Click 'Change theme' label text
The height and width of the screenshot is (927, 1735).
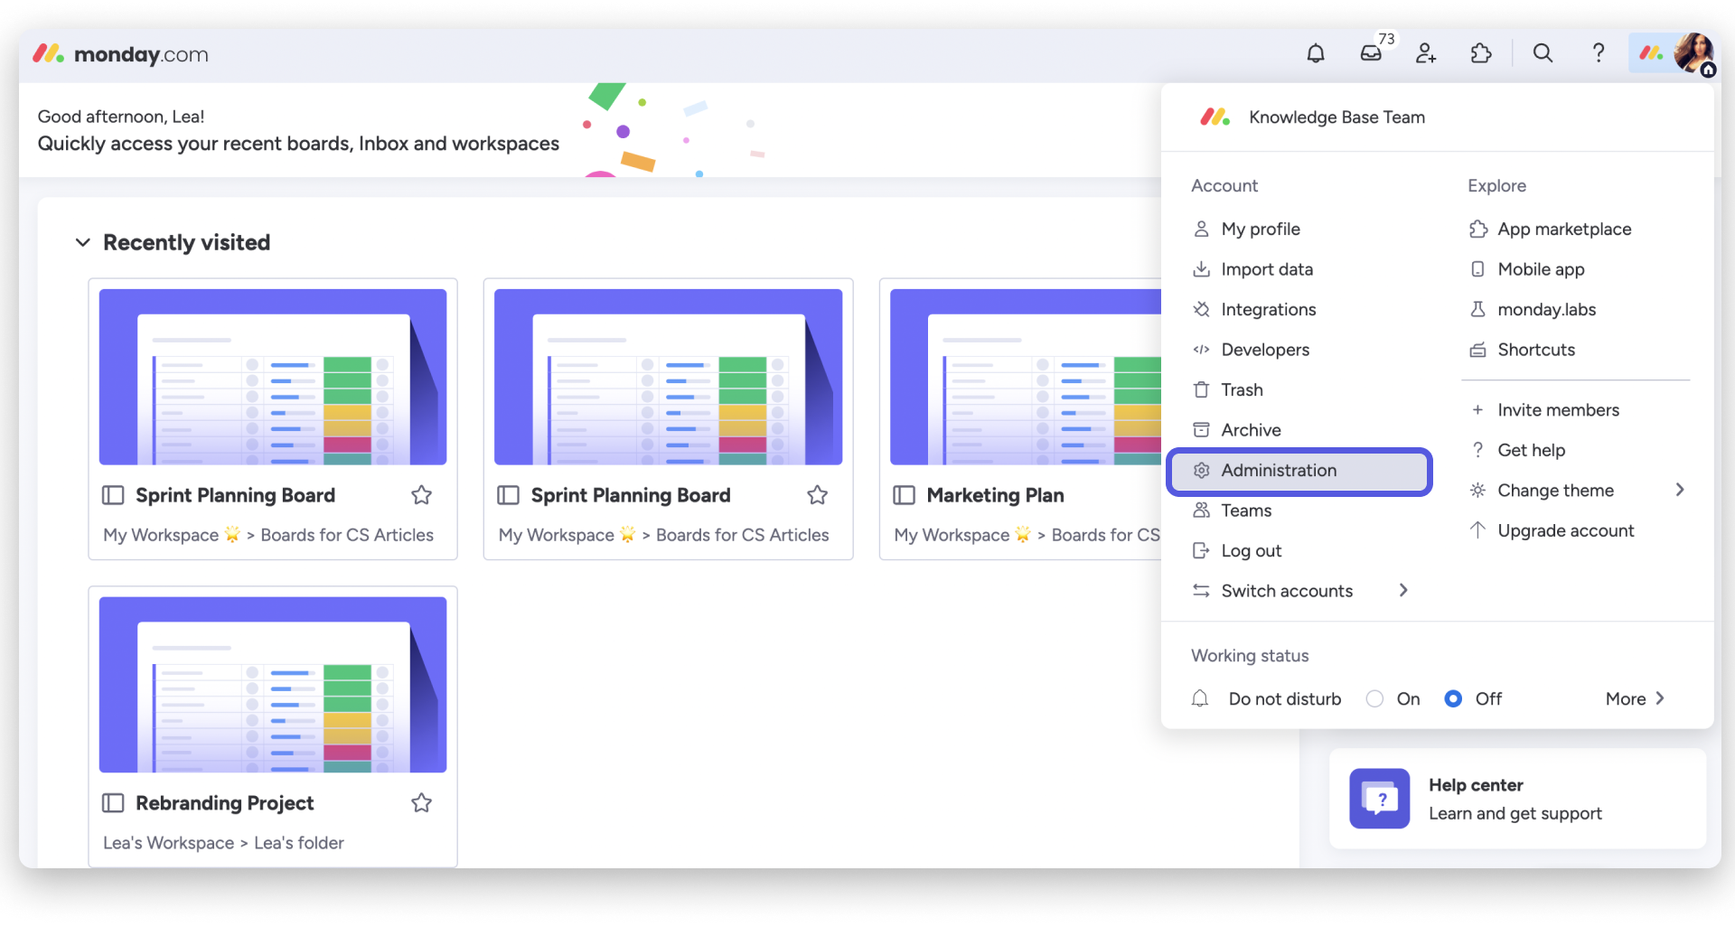pos(1555,491)
